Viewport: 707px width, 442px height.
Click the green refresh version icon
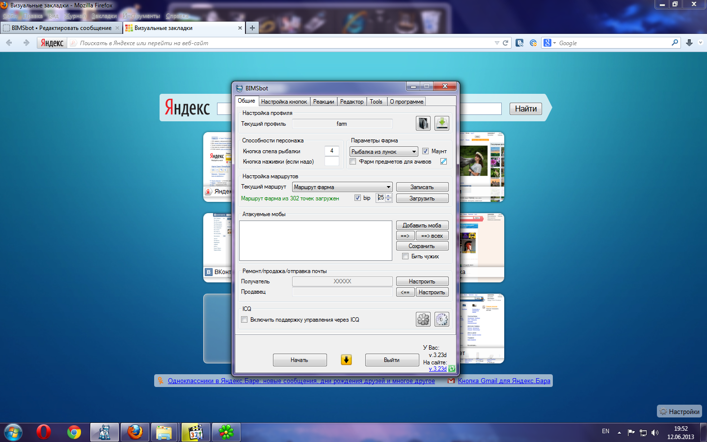[x=452, y=368]
